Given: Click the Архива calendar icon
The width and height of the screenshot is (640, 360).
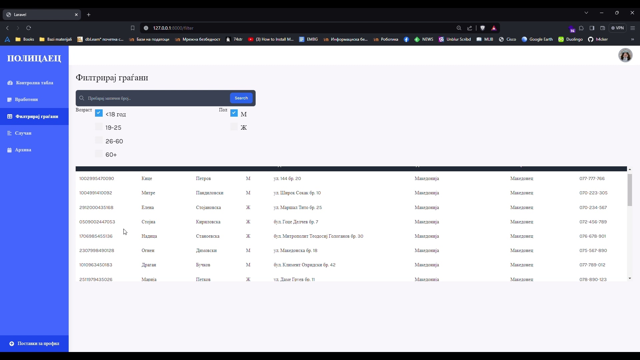Looking at the screenshot, I should point(9,150).
